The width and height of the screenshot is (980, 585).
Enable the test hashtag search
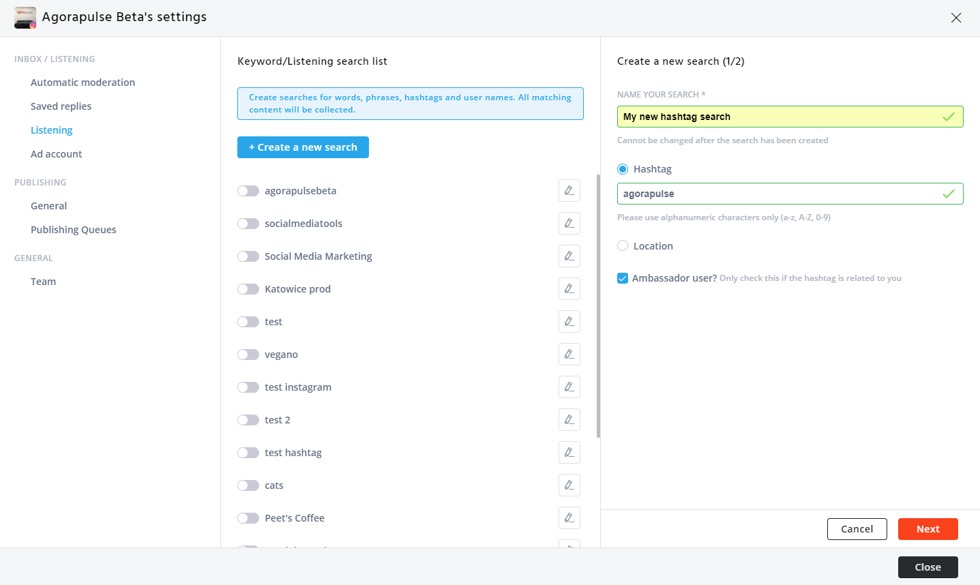tap(248, 453)
